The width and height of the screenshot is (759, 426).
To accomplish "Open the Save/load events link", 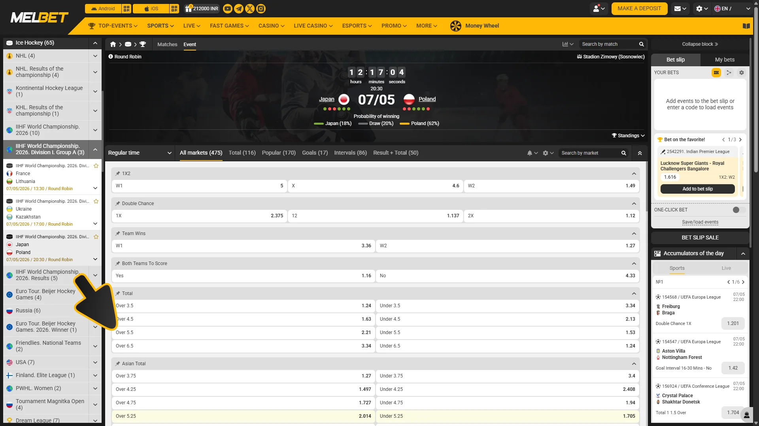I will (700, 222).
